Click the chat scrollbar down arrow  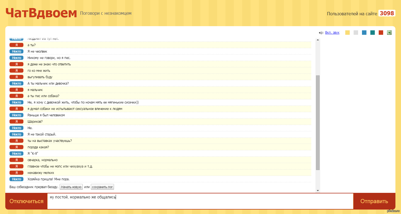tap(318, 191)
